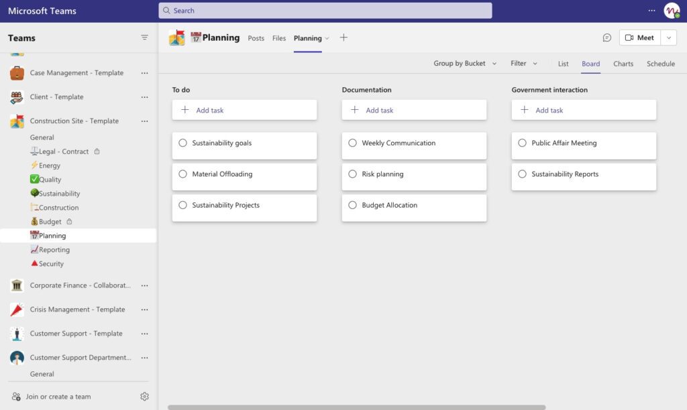Click the Customer Support - Template avatar
This screenshot has height=410, width=687.
coord(17,334)
